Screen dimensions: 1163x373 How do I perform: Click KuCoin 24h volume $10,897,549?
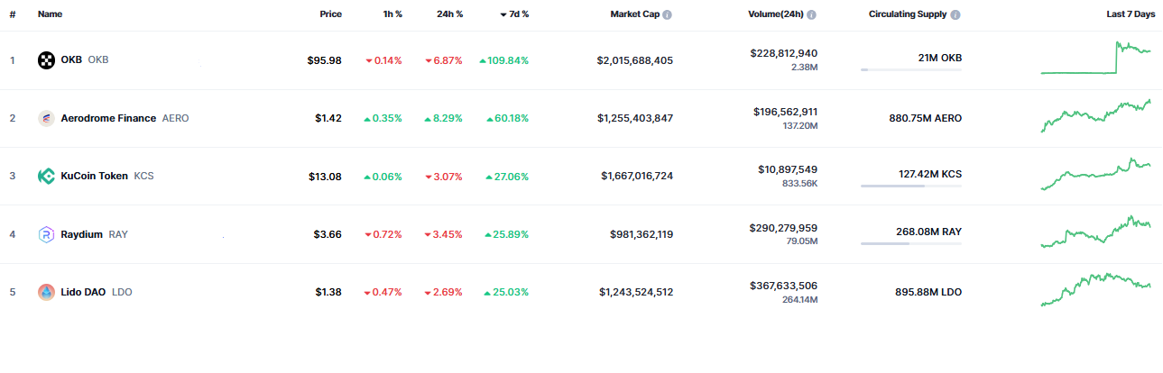click(x=789, y=169)
